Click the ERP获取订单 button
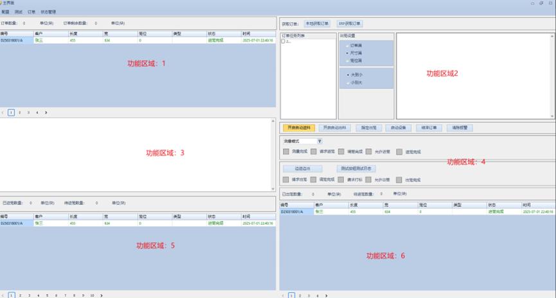556x298 pixels. [x=350, y=24]
